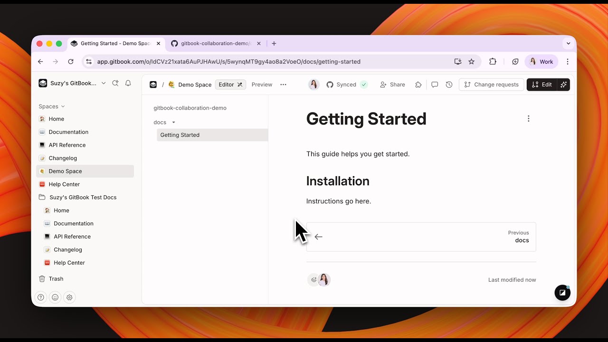608x342 pixels.
Task: Click user avatar in top toolbar
Action: click(314, 85)
